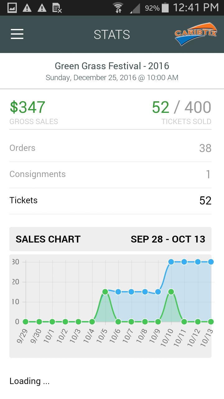This screenshot has height=399, width=224.
Task: Tap the failed-document notification icon
Action: pos(57,8)
